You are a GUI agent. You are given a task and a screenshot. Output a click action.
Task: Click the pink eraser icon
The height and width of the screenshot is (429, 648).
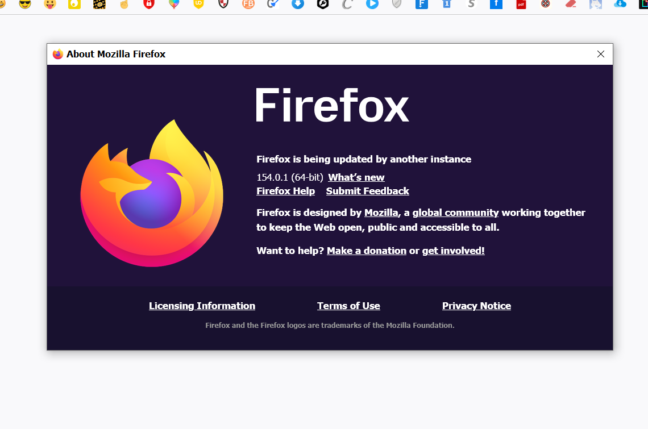(x=571, y=4)
